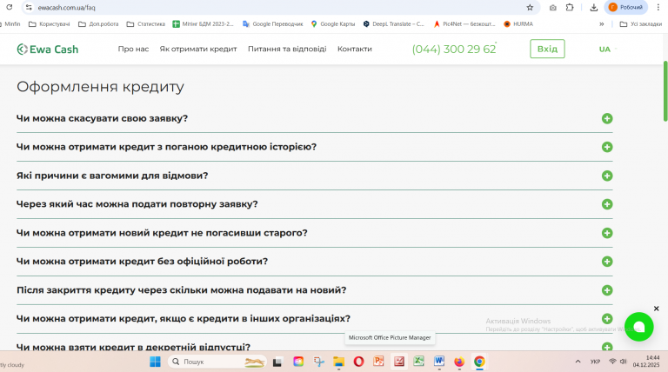The width and height of the screenshot is (668, 372).
Task: Click the Ewa Cash logo
Action: pos(48,50)
